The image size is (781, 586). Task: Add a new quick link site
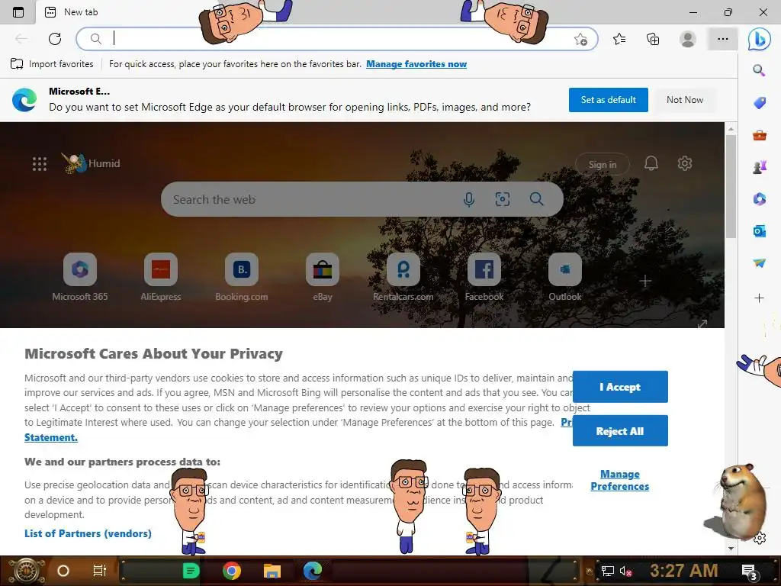pos(645,281)
